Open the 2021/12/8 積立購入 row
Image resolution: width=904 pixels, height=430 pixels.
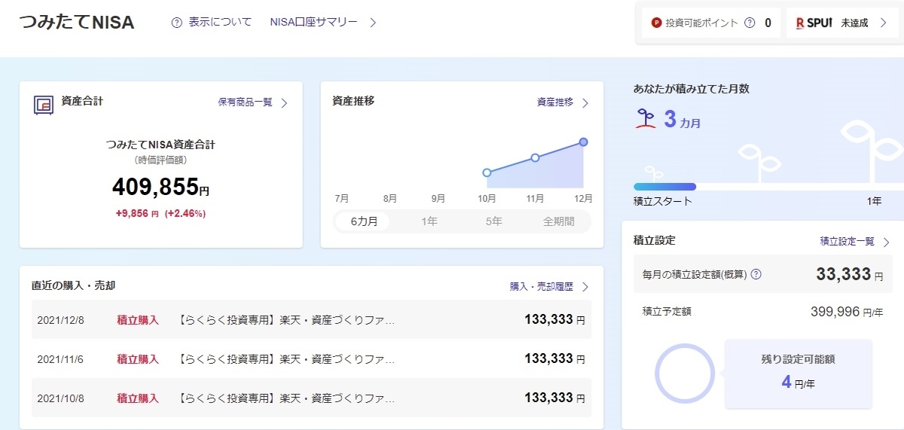311,319
